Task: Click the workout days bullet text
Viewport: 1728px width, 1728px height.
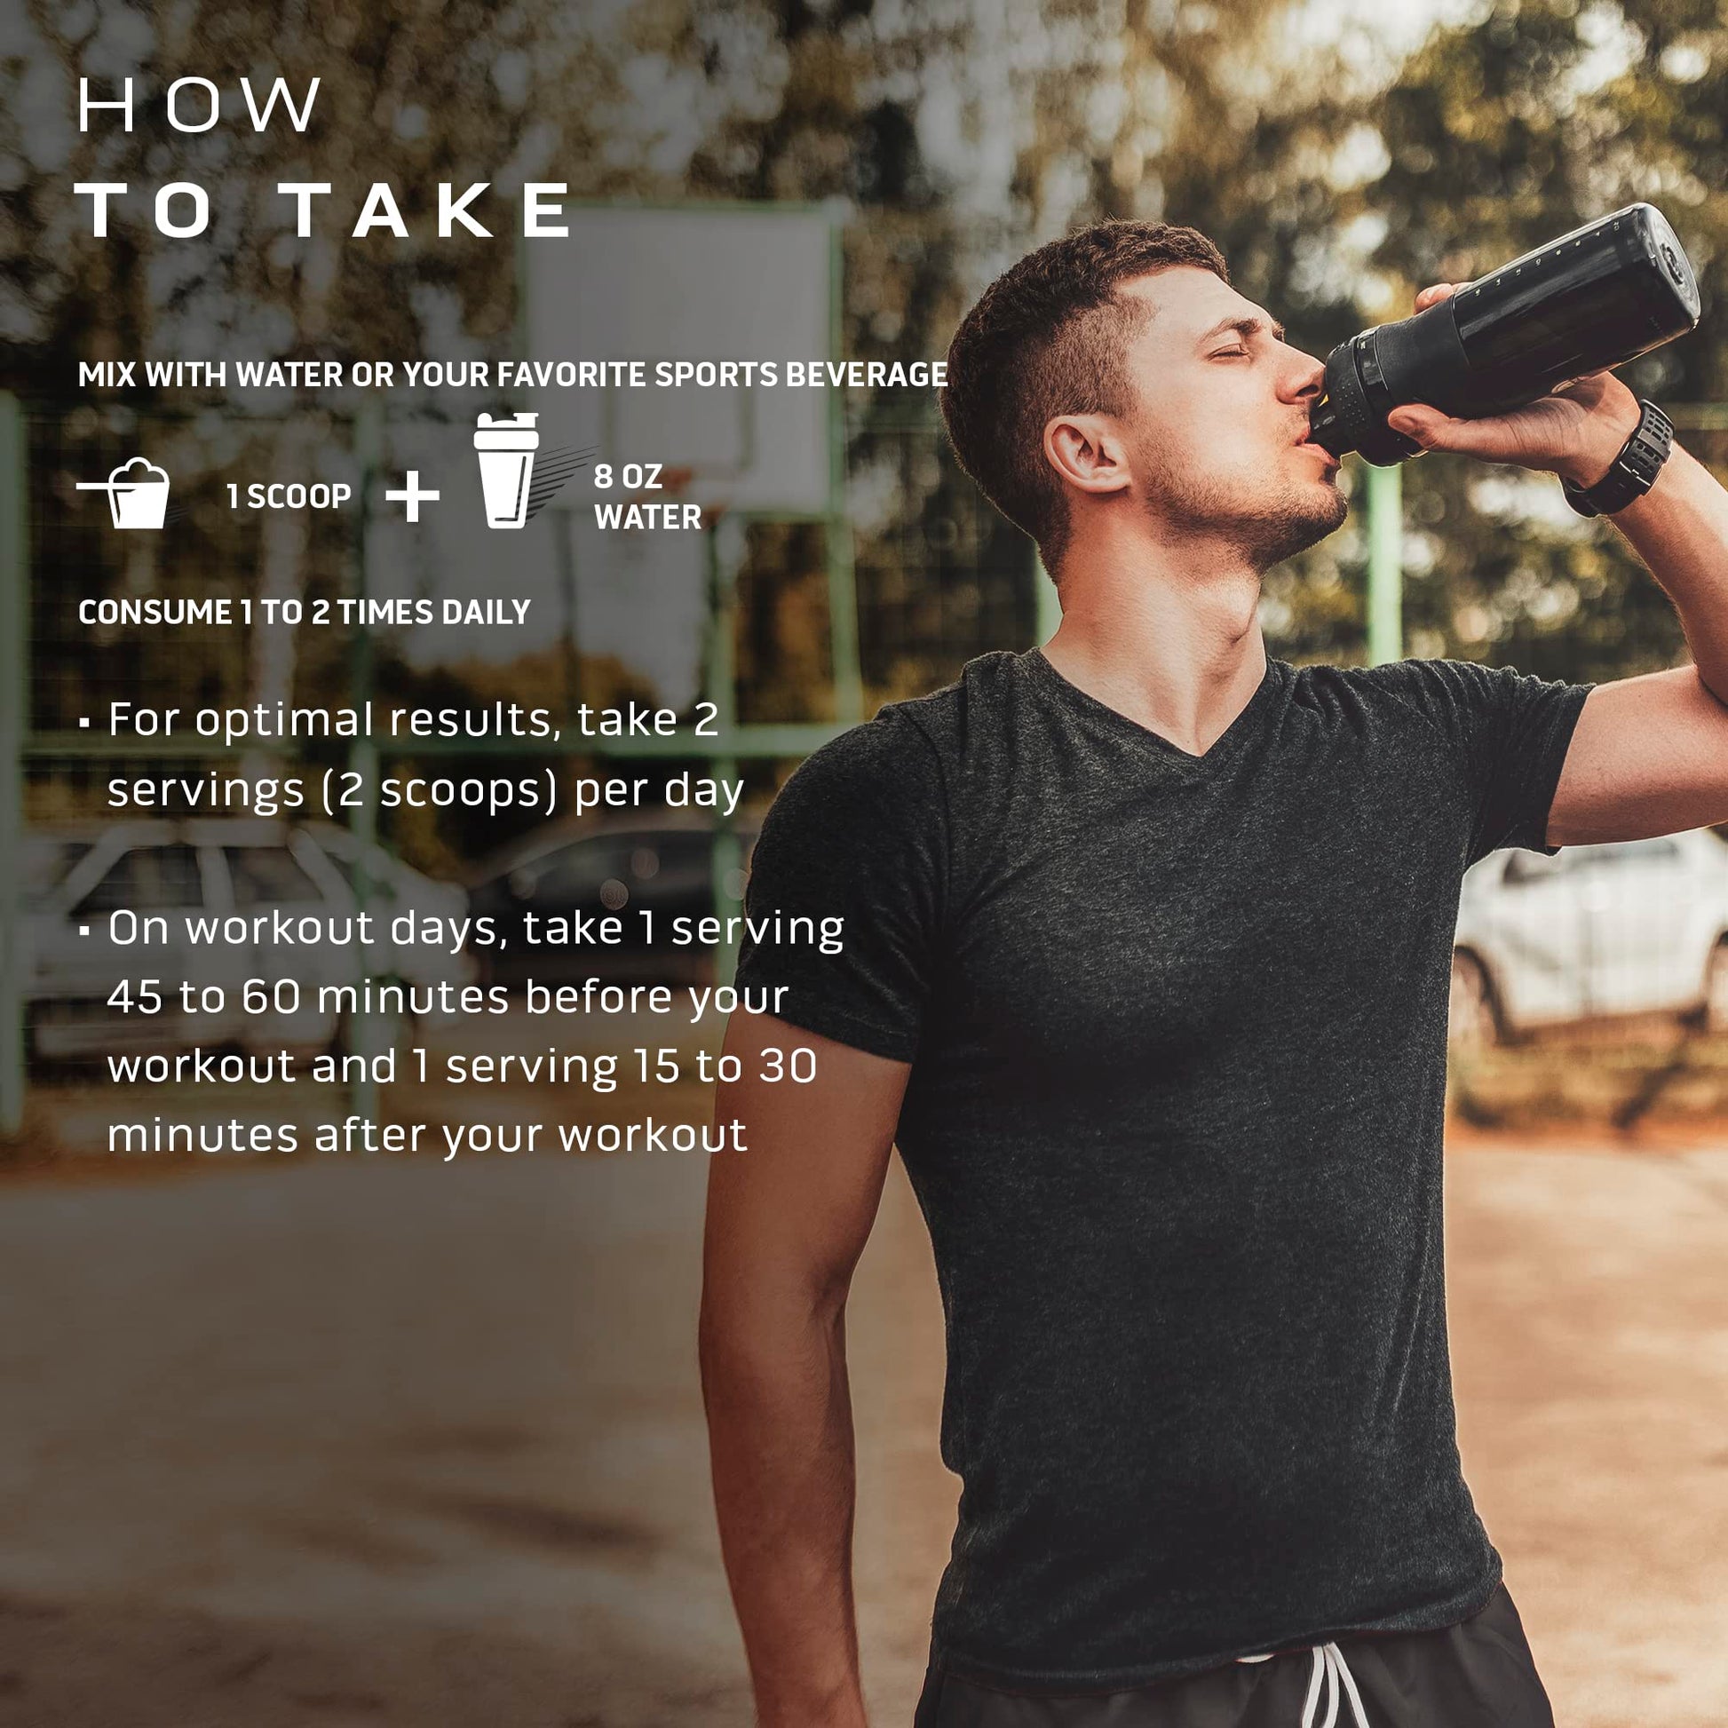Action: [475, 1032]
